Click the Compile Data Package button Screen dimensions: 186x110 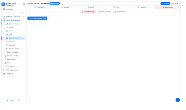(x=37, y=18)
